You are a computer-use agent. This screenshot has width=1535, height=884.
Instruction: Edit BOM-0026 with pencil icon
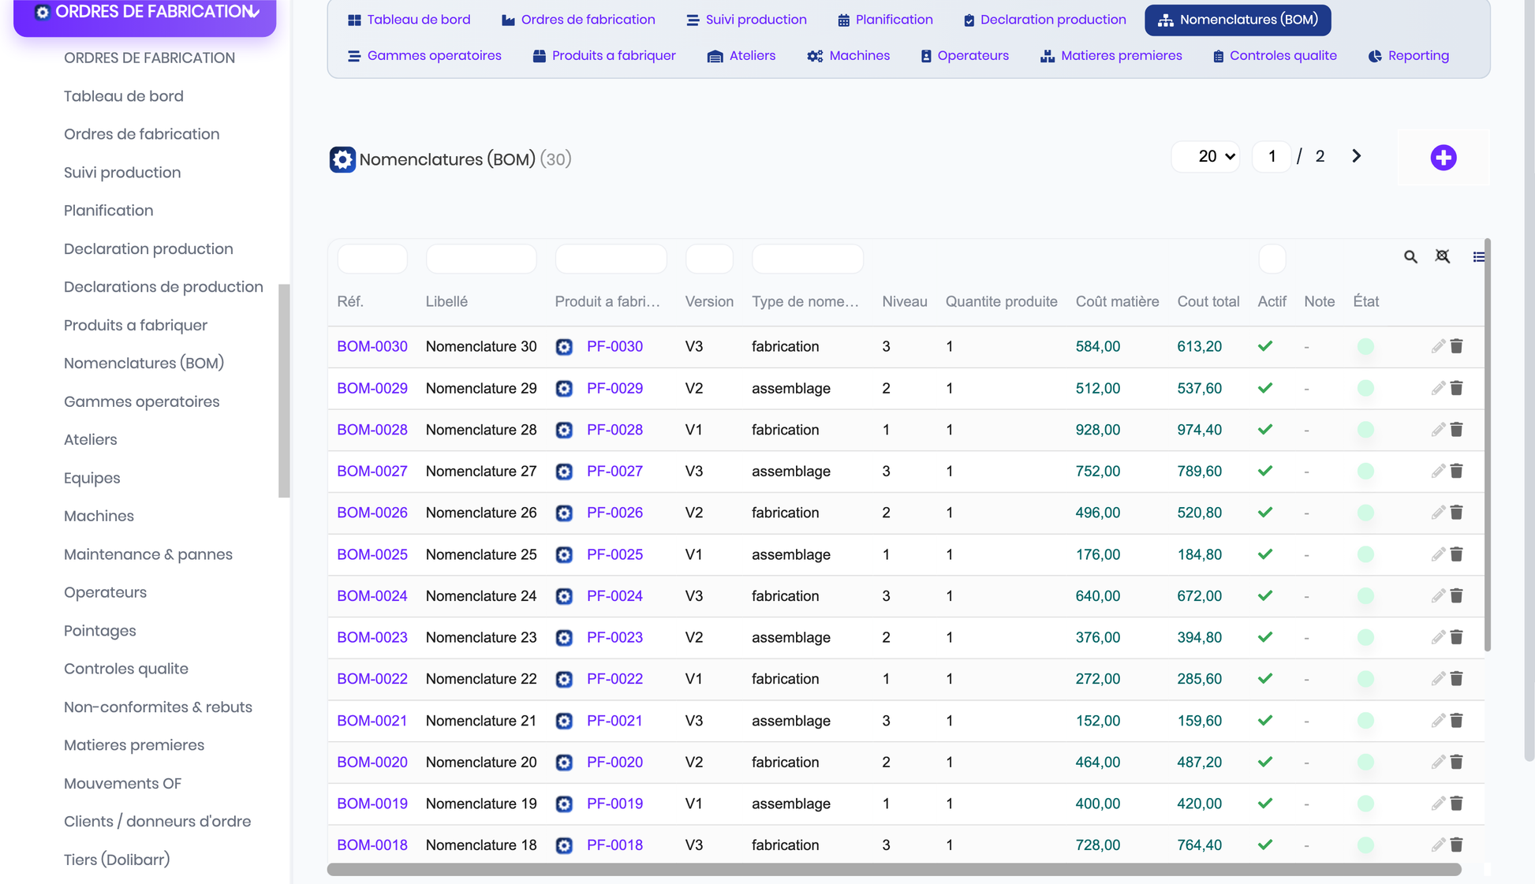tap(1438, 513)
